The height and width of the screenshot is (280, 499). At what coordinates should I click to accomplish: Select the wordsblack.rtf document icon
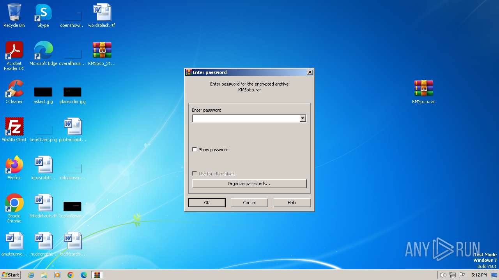click(x=102, y=16)
